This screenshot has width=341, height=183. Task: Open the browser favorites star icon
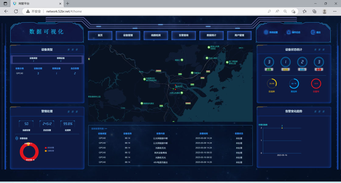point(304,11)
